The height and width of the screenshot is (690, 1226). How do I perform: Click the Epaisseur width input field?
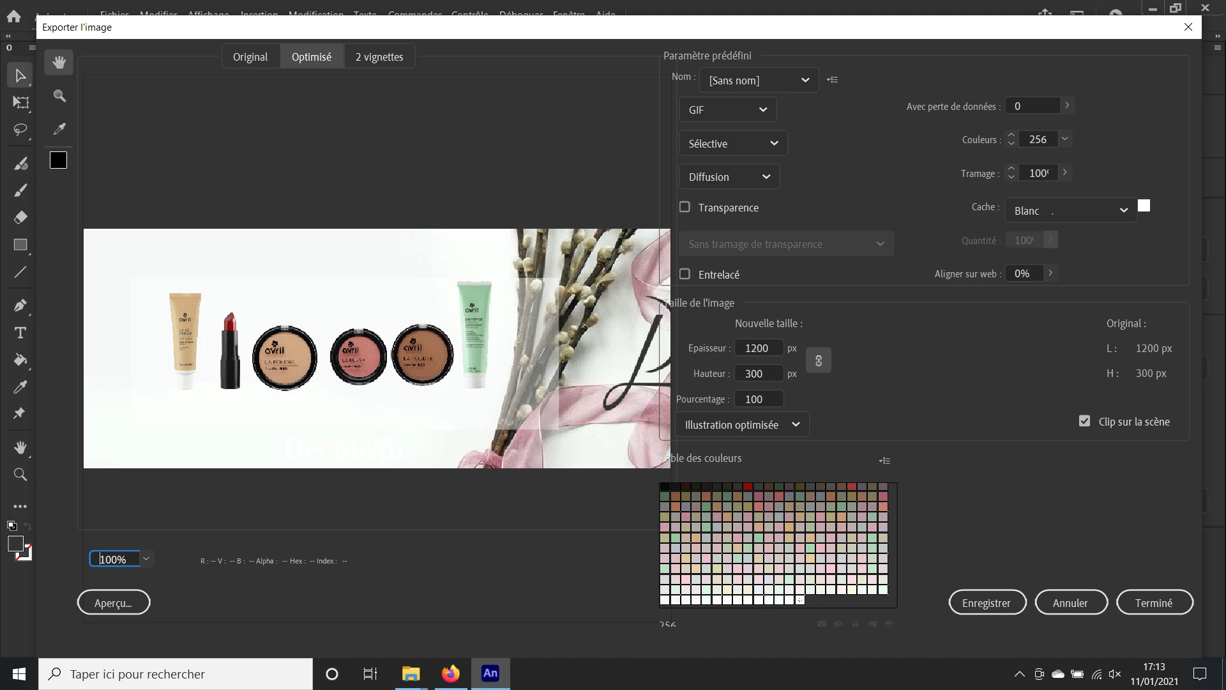(758, 348)
